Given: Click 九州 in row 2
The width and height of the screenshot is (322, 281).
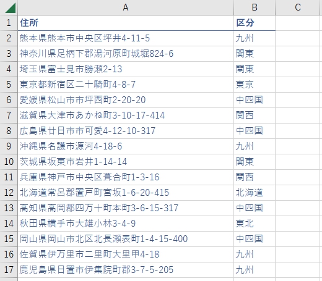Looking at the screenshot, I should pyautogui.click(x=255, y=38).
